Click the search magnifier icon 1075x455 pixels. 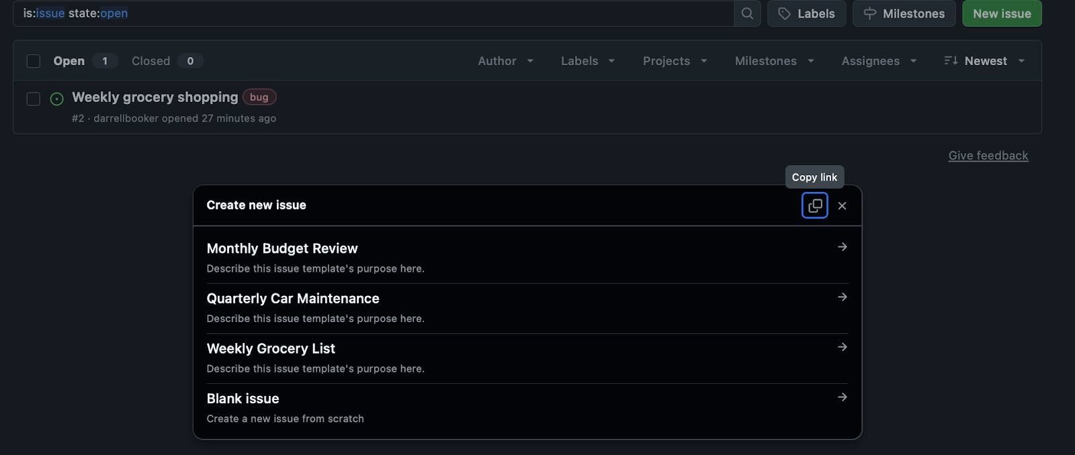coord(747,13)
